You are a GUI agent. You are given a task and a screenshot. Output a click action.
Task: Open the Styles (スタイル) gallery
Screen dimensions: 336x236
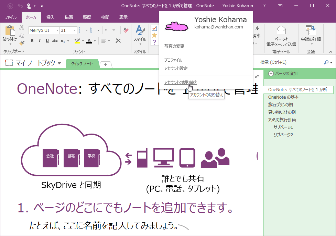(x=140, y=35)
